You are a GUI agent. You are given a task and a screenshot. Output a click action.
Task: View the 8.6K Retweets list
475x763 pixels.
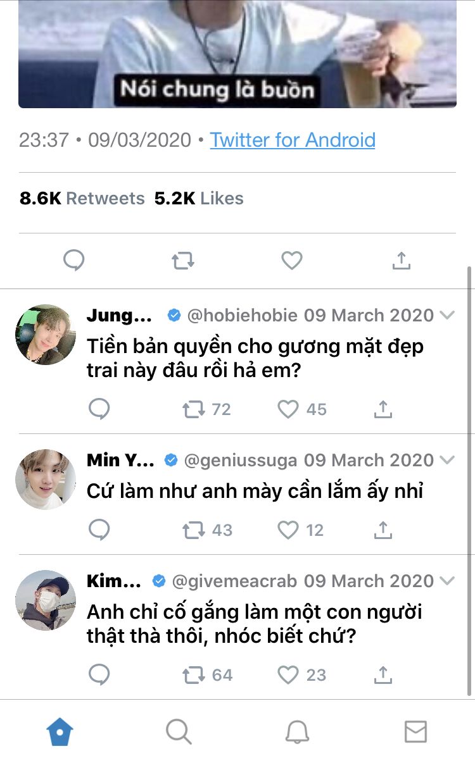(82, 199)
